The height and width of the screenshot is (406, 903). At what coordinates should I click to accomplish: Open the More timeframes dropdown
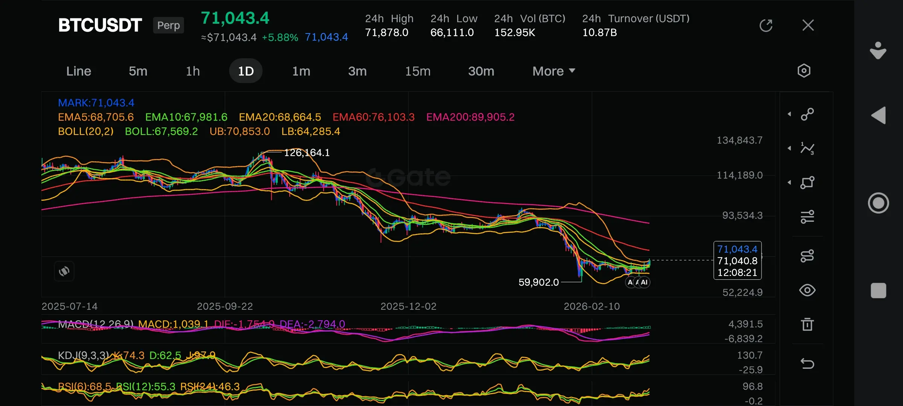(x=553, y=71)
